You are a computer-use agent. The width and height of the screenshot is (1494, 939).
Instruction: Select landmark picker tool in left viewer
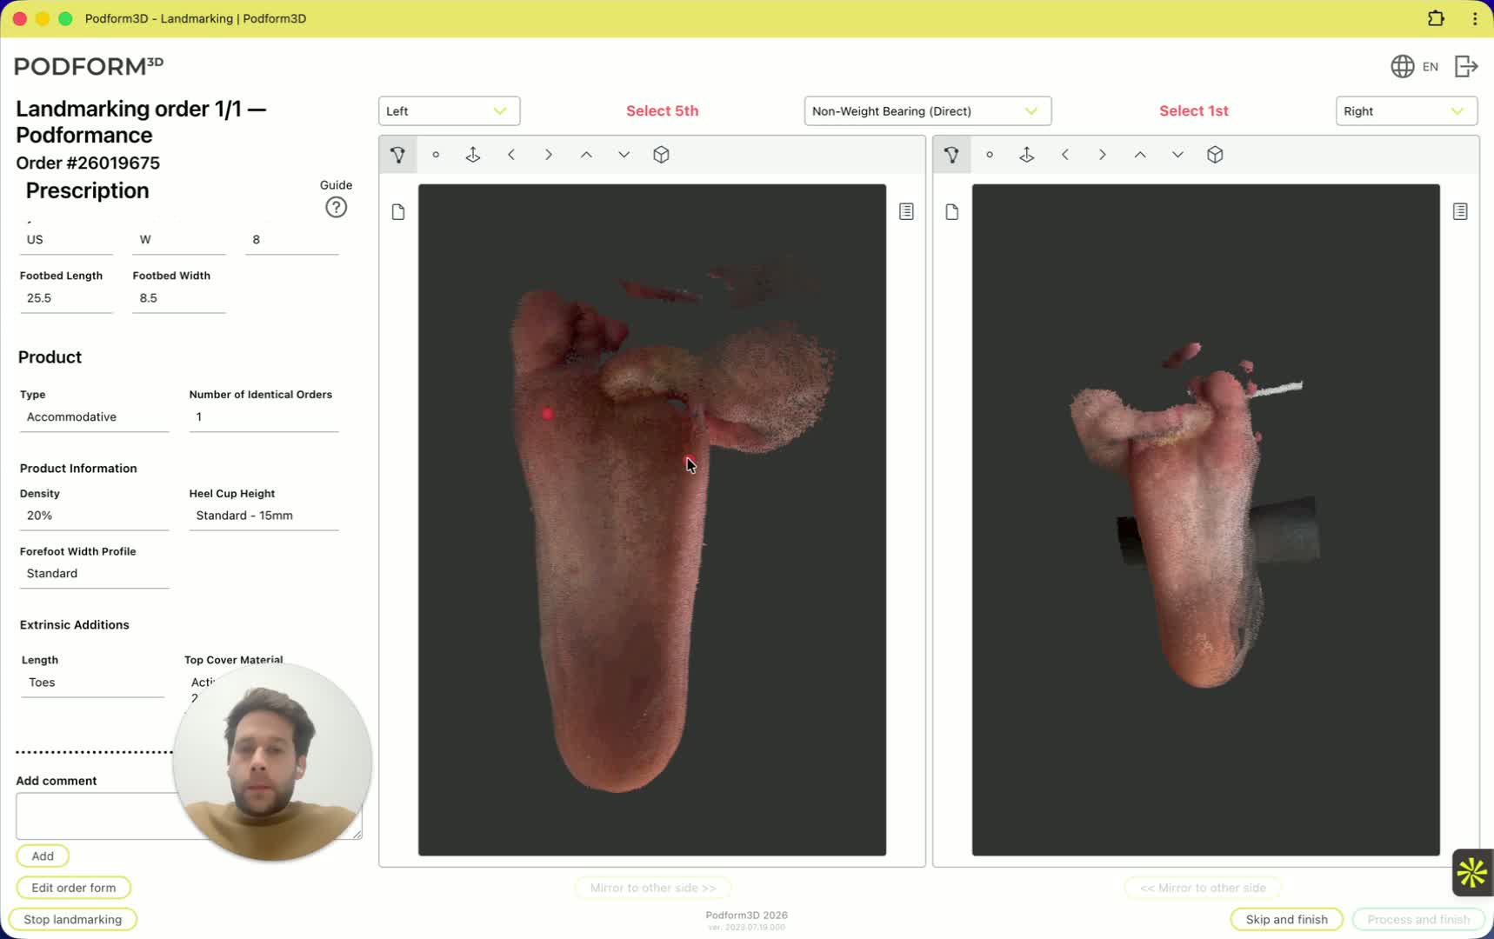click(x=398, y=155)
